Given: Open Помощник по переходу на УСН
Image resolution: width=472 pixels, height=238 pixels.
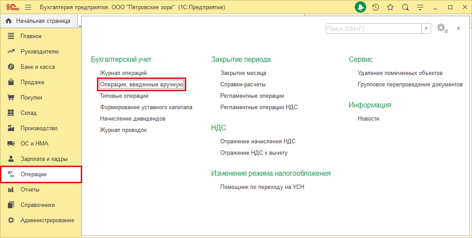Looking at the screenshot, I should point(262,187).
